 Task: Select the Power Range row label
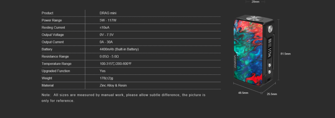52,20
